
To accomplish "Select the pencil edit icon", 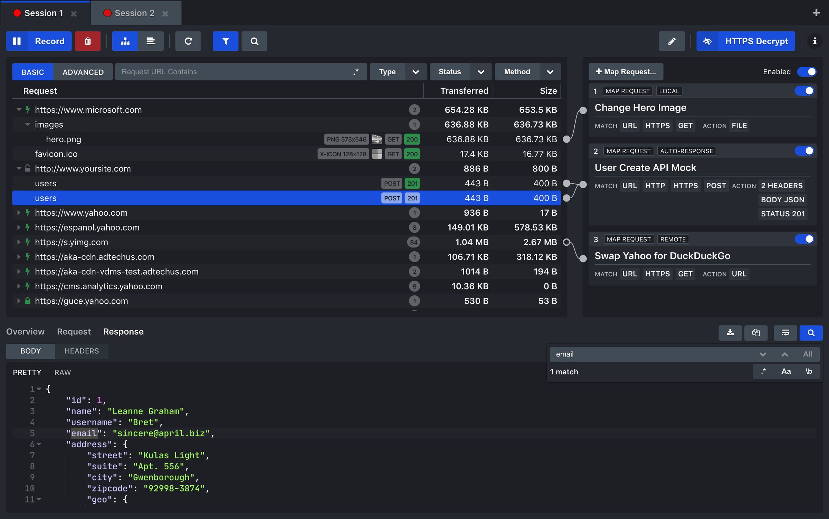I will click(671, 41).
